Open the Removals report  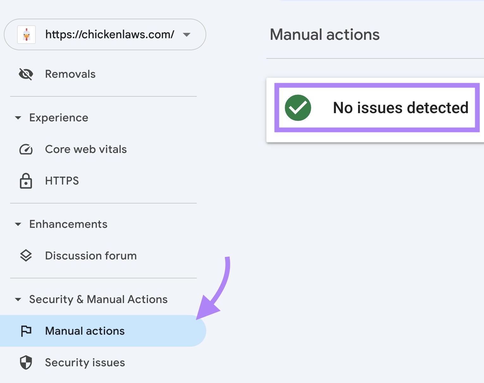(70, 74)
